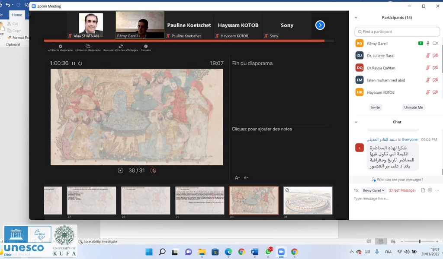Toggle Hayssam KOTOB's disabled video icon
The height and width of the screenshot is (259, 443).
(435, 92)
